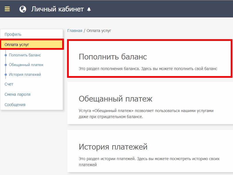Open the Обещанный платеж card heading

115,99
